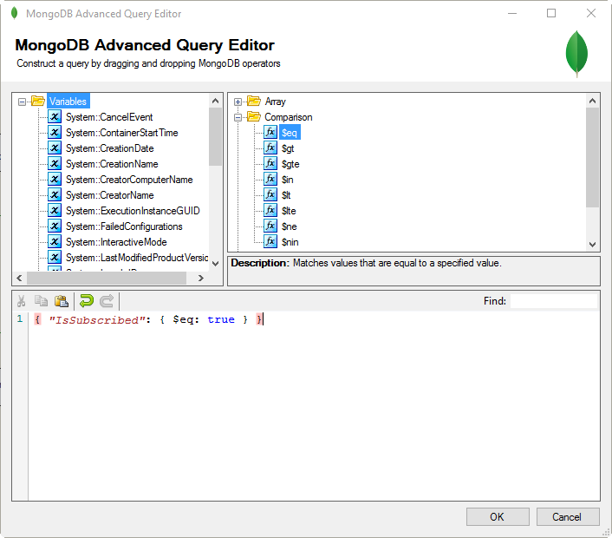This screenshot has height=538, width=612.
Task: Select the Variables root node label
Action: (68, 102)
